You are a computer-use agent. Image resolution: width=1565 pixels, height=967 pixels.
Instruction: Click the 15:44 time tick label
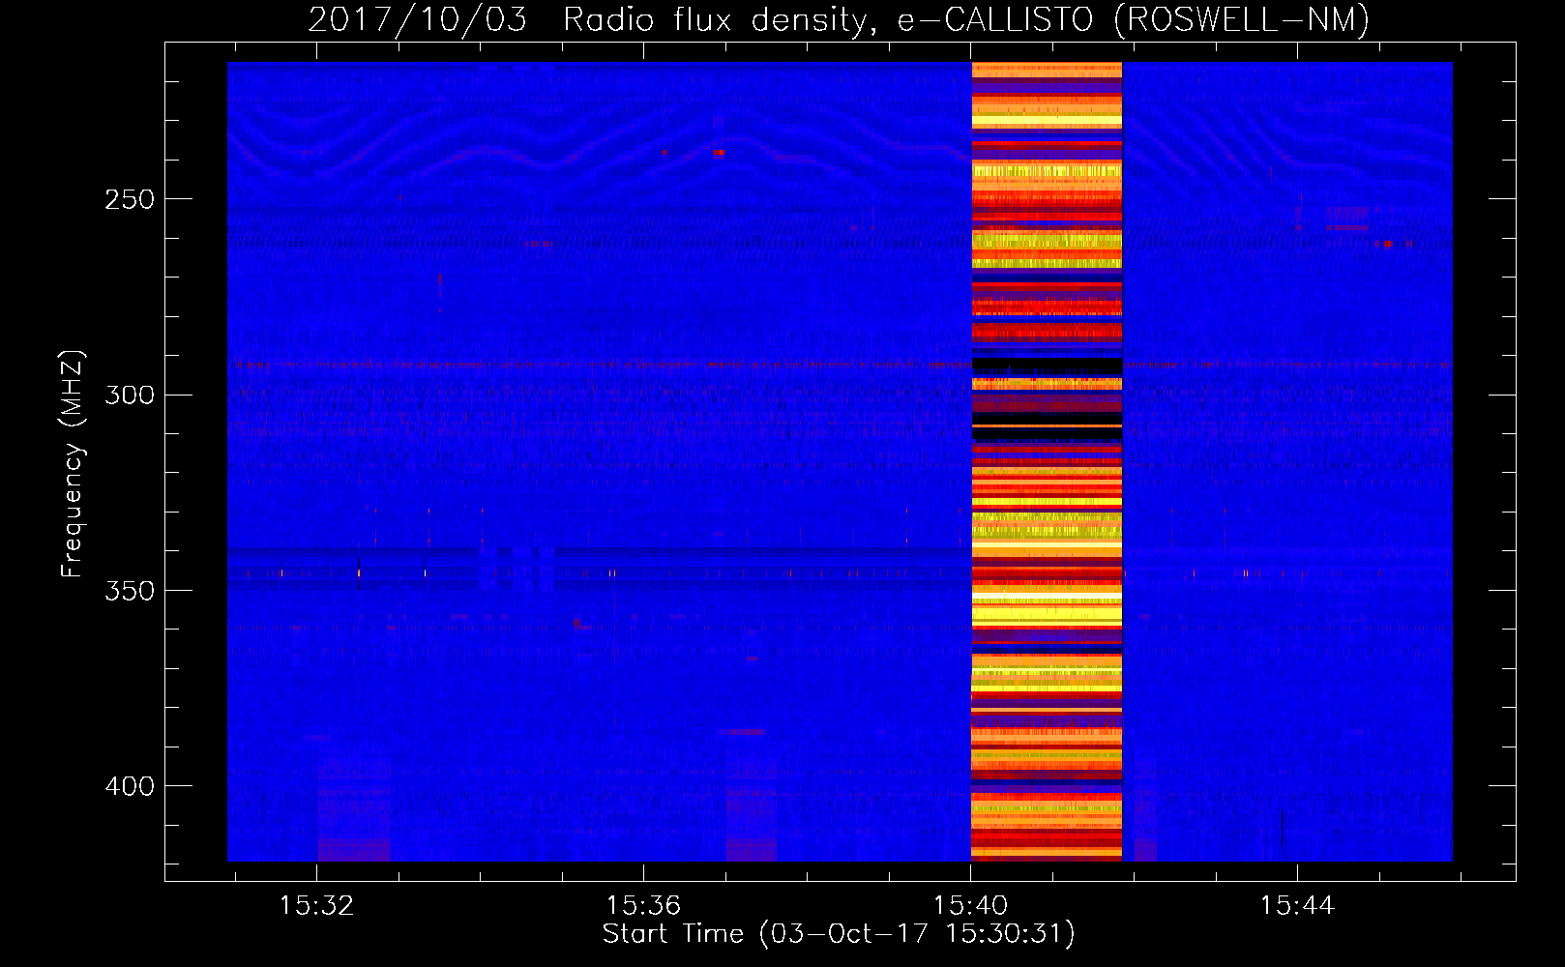1297,905
